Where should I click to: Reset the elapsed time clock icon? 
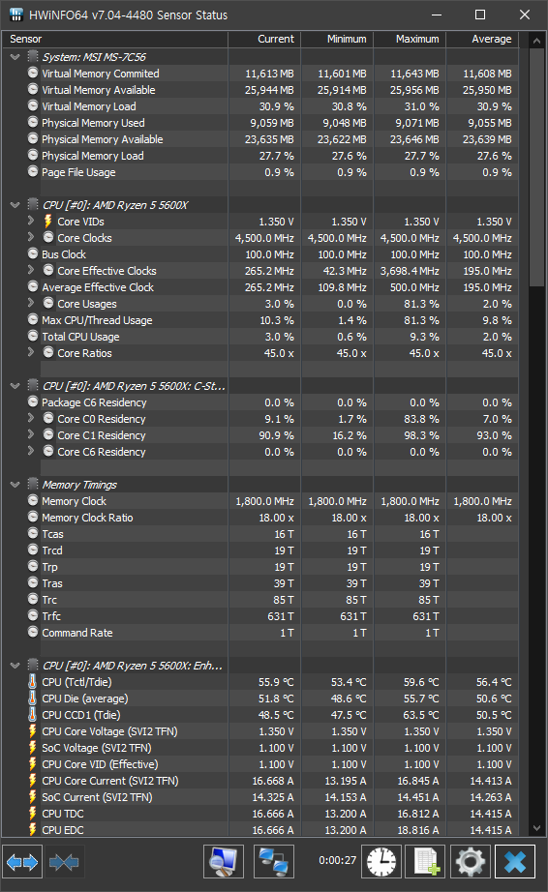click(x=381, y=862)
